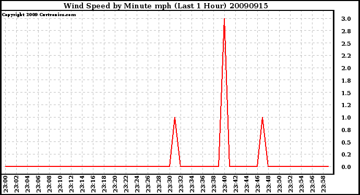Screen dimensions: 360x195
Task: Click the 1.0 mph peak at 23:47
Action: pos(262,118)
